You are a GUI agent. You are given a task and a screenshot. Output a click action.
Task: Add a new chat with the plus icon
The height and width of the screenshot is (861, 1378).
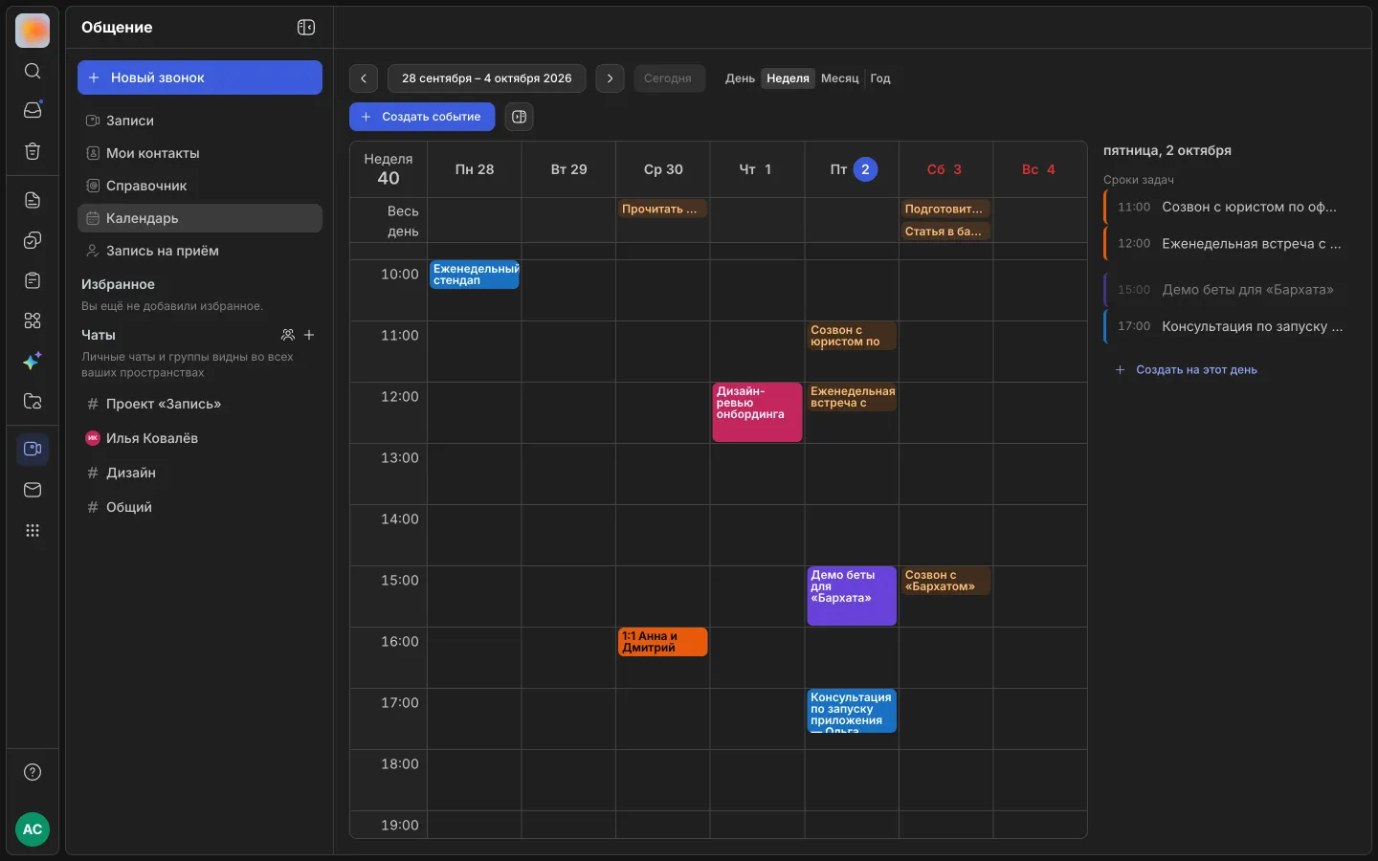309,335
